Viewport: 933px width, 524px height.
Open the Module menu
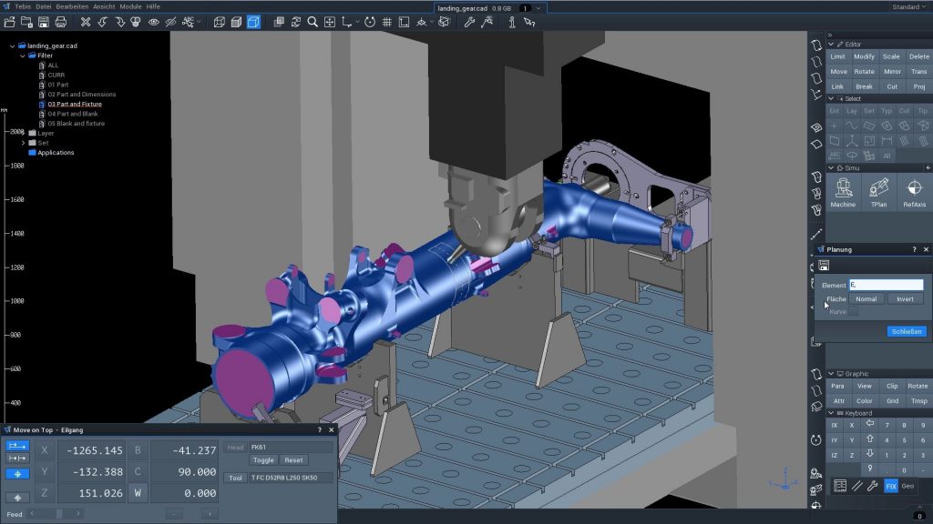pyautogui.click(x=131, y=6)
